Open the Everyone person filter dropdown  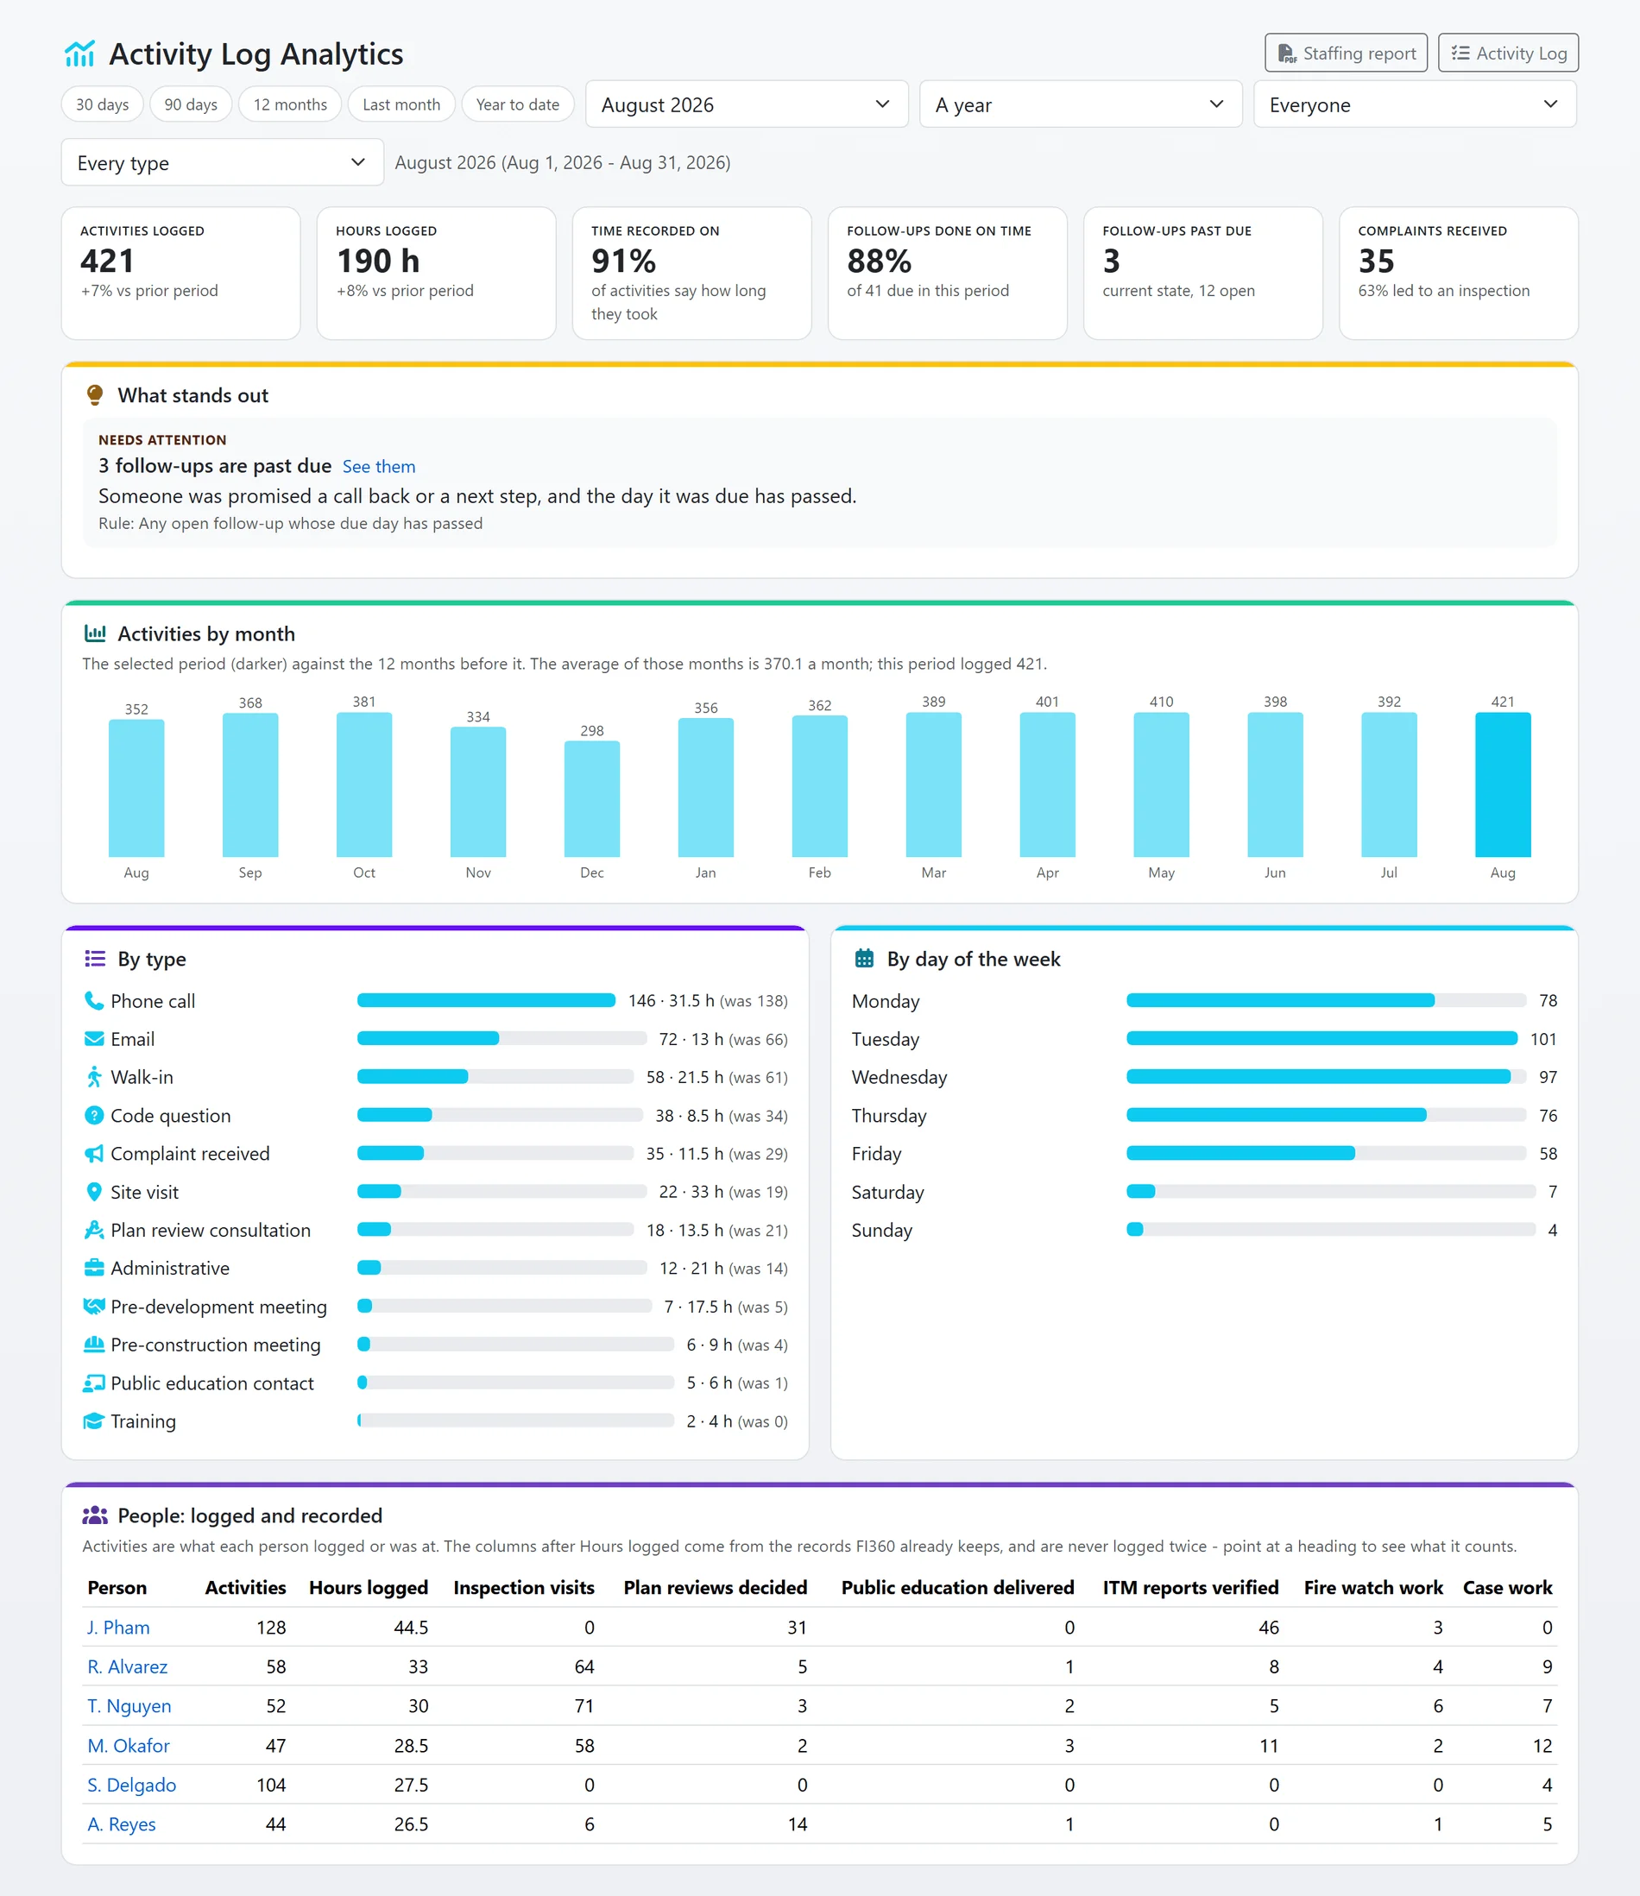[1414, 104]
